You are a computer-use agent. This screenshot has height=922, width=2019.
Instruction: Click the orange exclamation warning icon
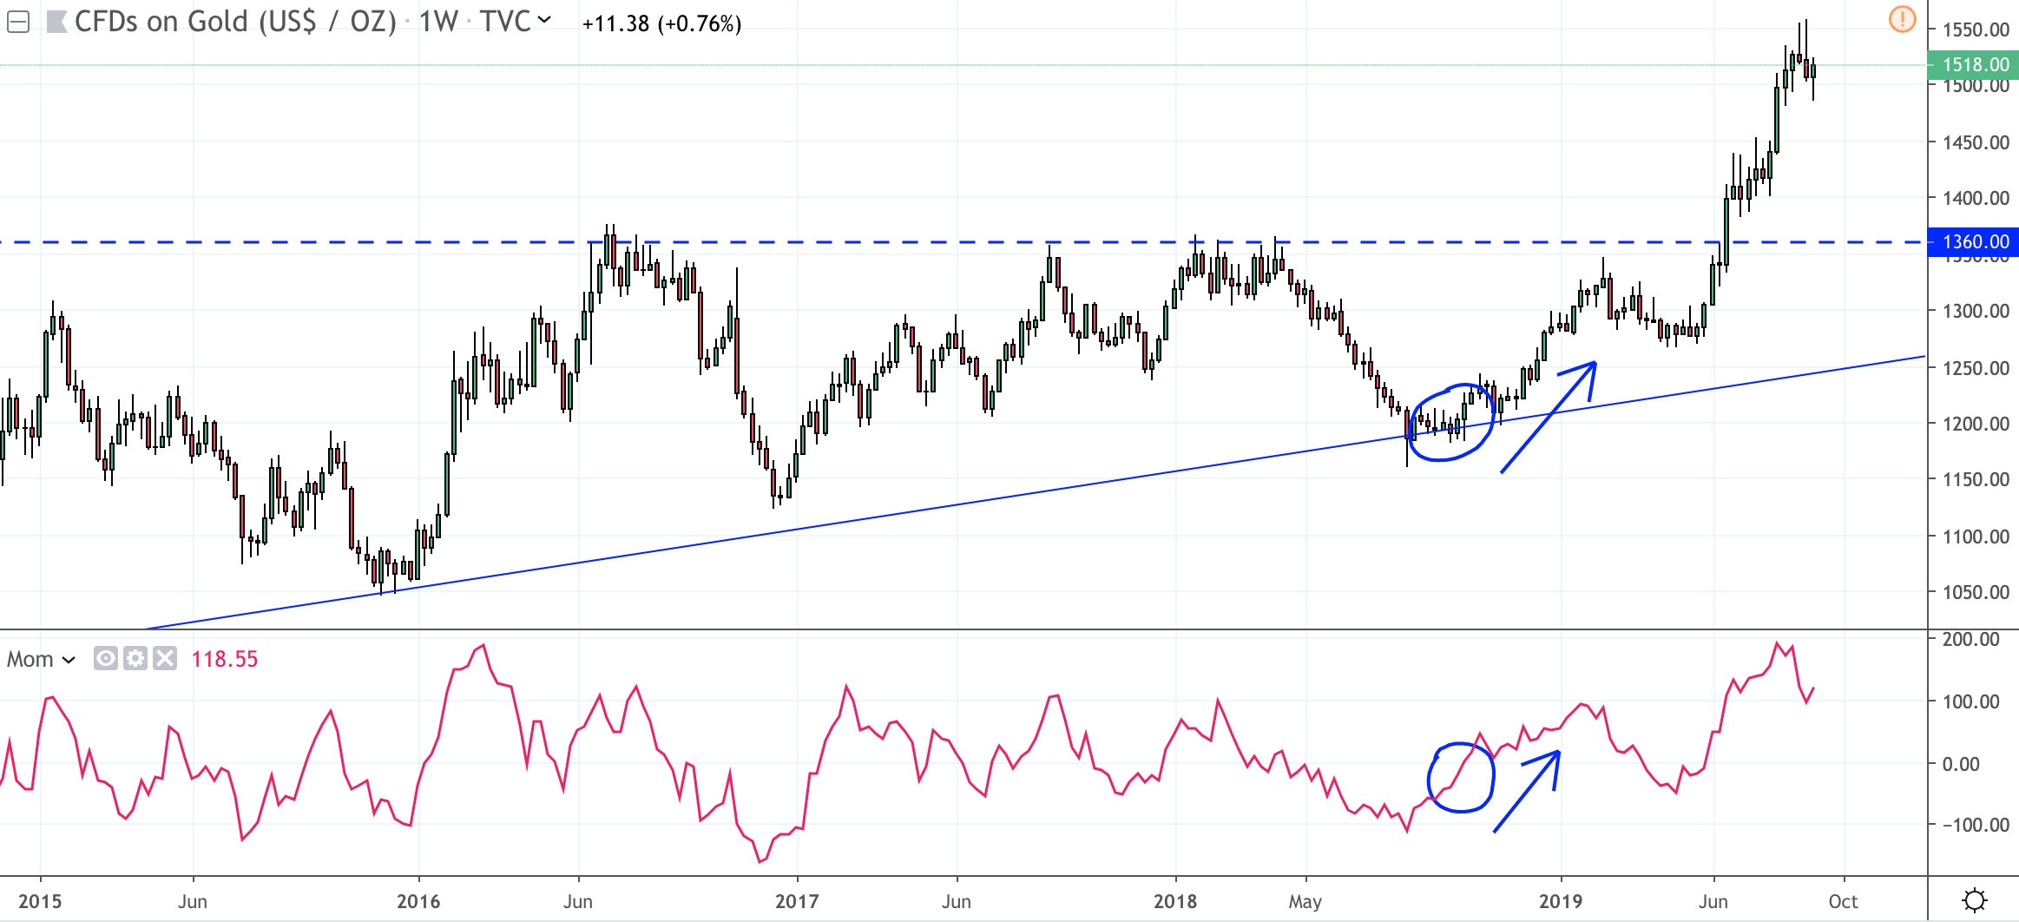tap(1903, 19)
